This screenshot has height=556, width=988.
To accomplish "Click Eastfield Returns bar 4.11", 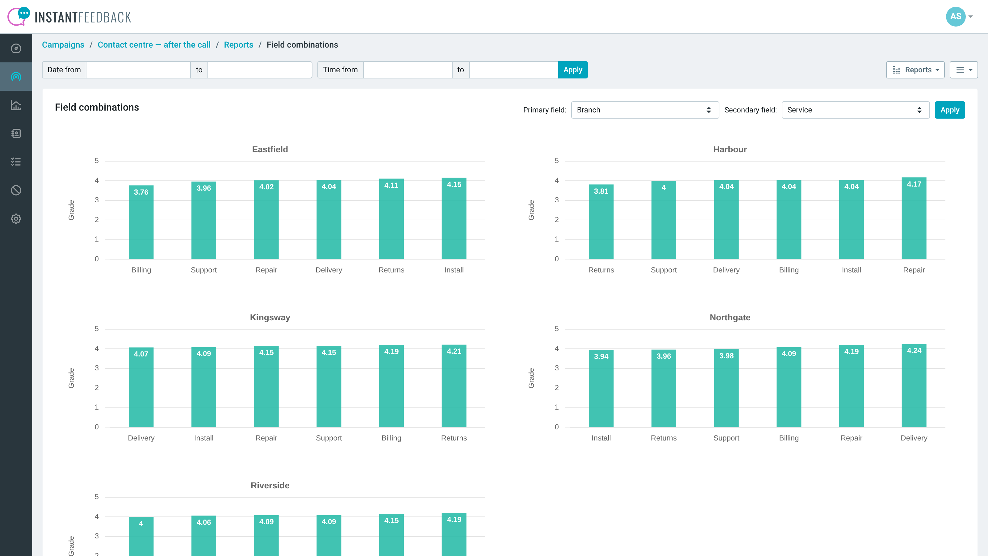I will [x=391, y=219].
